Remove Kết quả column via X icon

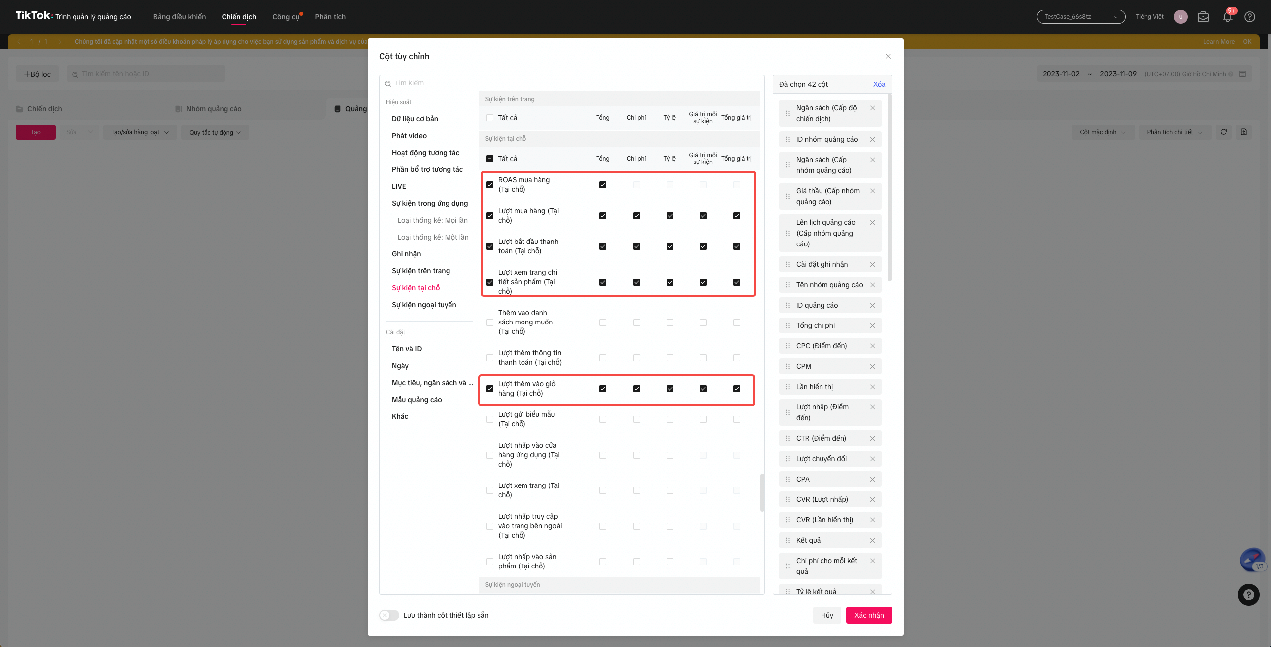click(872, 540)
